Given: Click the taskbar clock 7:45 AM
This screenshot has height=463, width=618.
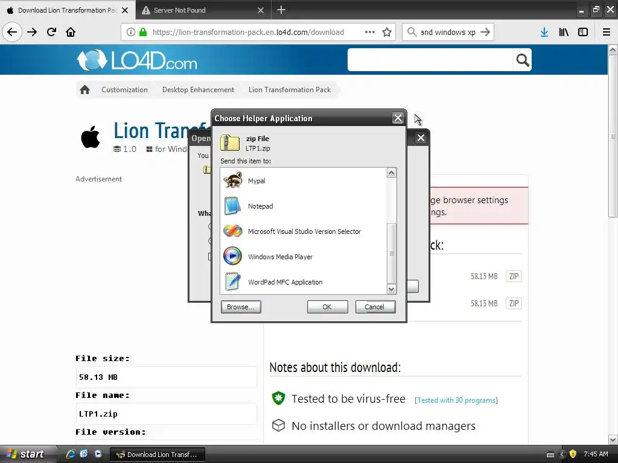Looking at the screenshot, I should coord(596,454).
